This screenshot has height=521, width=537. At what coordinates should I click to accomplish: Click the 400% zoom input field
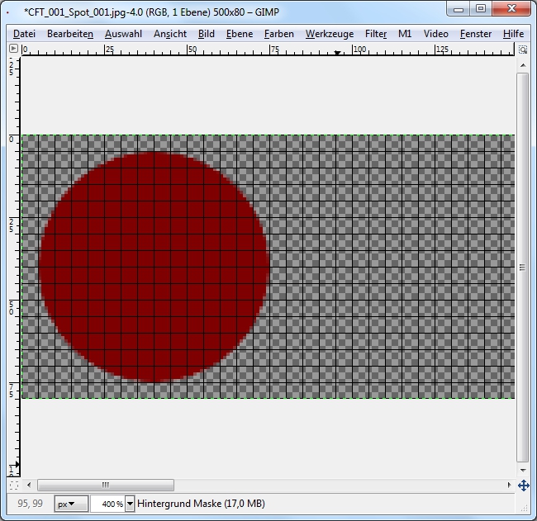coord(107,504)
